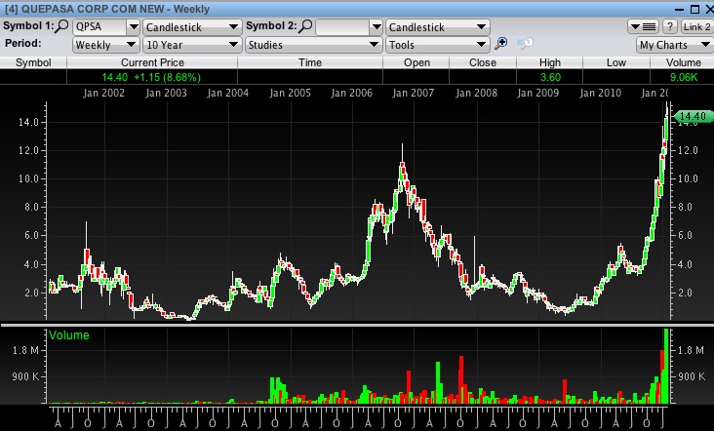Edit the QPSA symbol input field

[99, 27]
